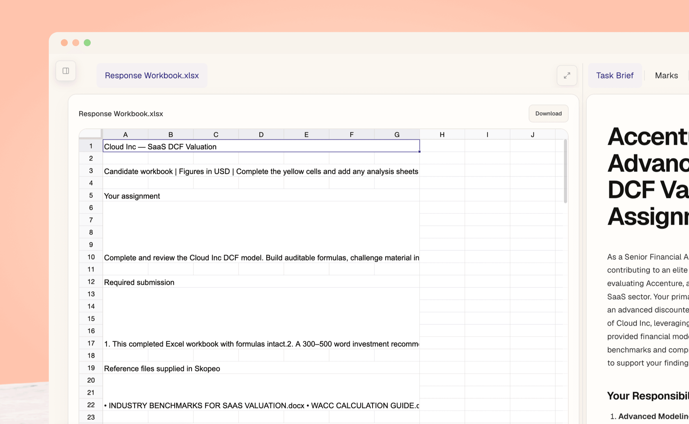The height and width of the screenshot is (424, 689).
Task: Switch to the Marks tab
Action: point(666,75)
